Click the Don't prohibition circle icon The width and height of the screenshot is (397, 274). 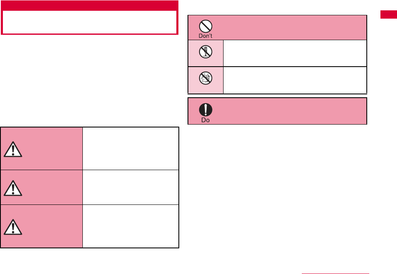(206, 26)
